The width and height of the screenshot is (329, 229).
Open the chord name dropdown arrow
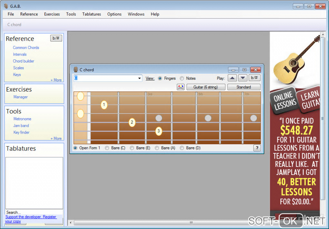click(x=139, y=78)
